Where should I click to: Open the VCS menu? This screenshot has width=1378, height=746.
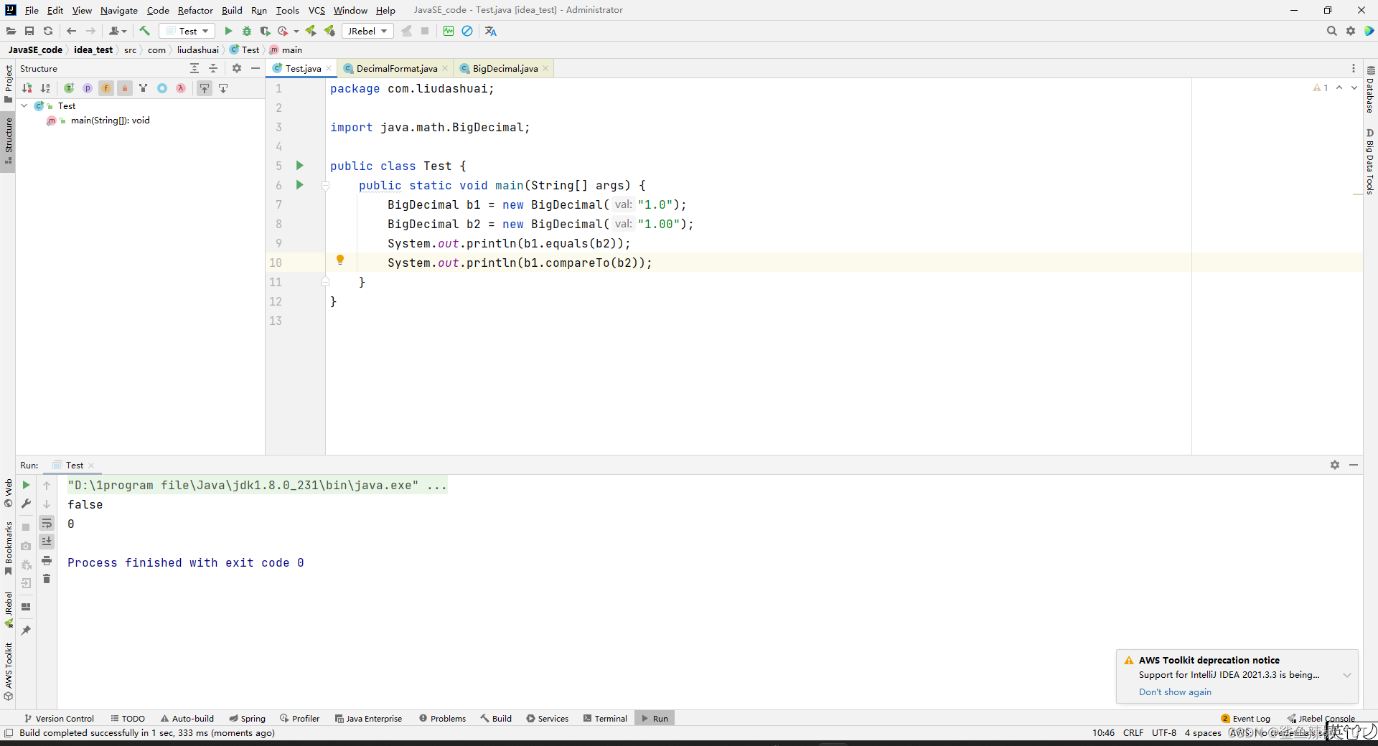tap(317, 10)
